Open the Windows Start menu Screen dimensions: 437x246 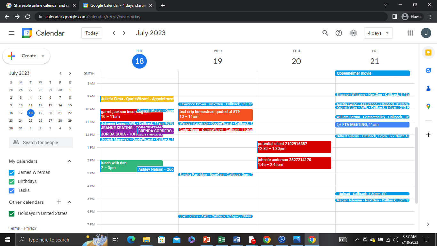[8, 240]
